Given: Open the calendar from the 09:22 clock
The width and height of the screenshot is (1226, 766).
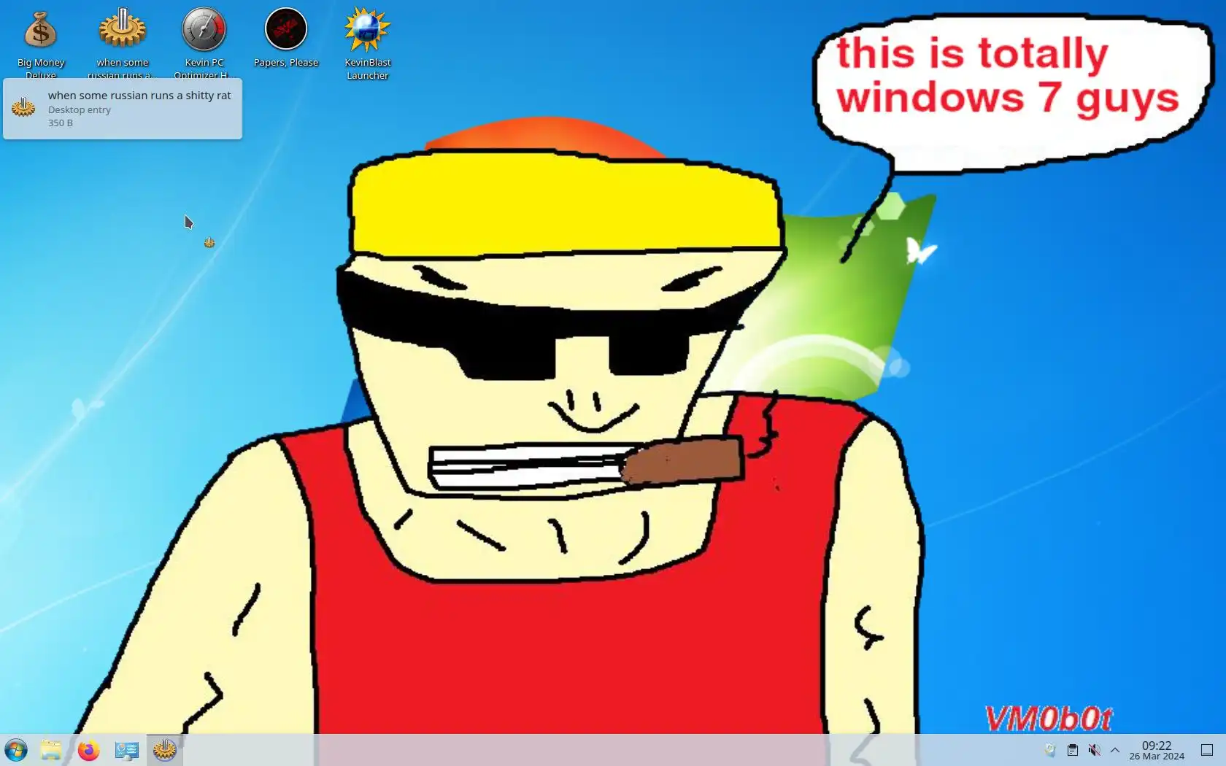Looking at the screenshot, I should coord(1157,750).
